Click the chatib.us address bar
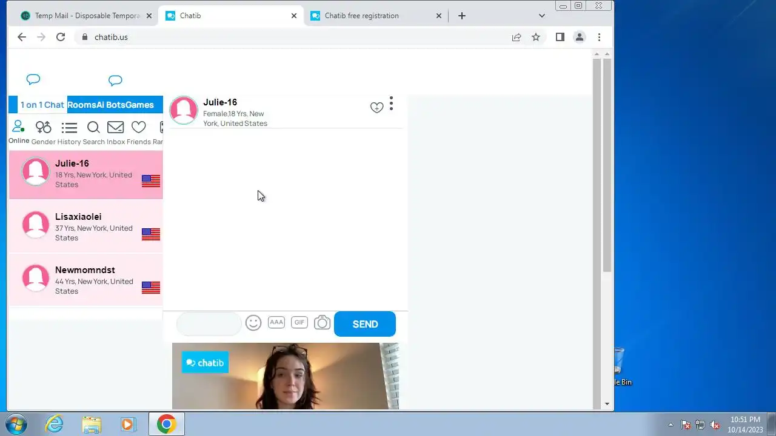This screenshot has height=436, width=776. (291, 37)
